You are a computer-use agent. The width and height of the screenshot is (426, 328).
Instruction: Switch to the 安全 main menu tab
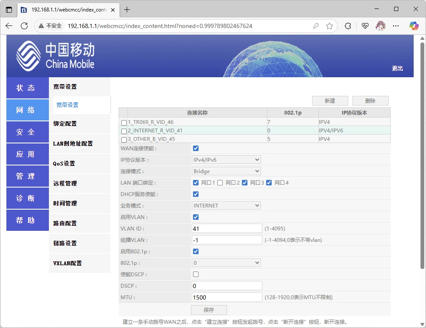click(28, 132)
